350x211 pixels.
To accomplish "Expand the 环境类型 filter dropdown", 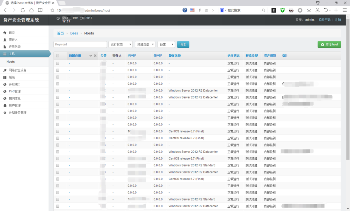I will pyautogui.click(x=145, y=45).
